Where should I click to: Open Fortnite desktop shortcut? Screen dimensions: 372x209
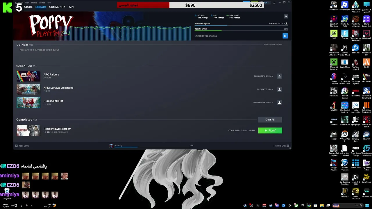coord(345,35)
